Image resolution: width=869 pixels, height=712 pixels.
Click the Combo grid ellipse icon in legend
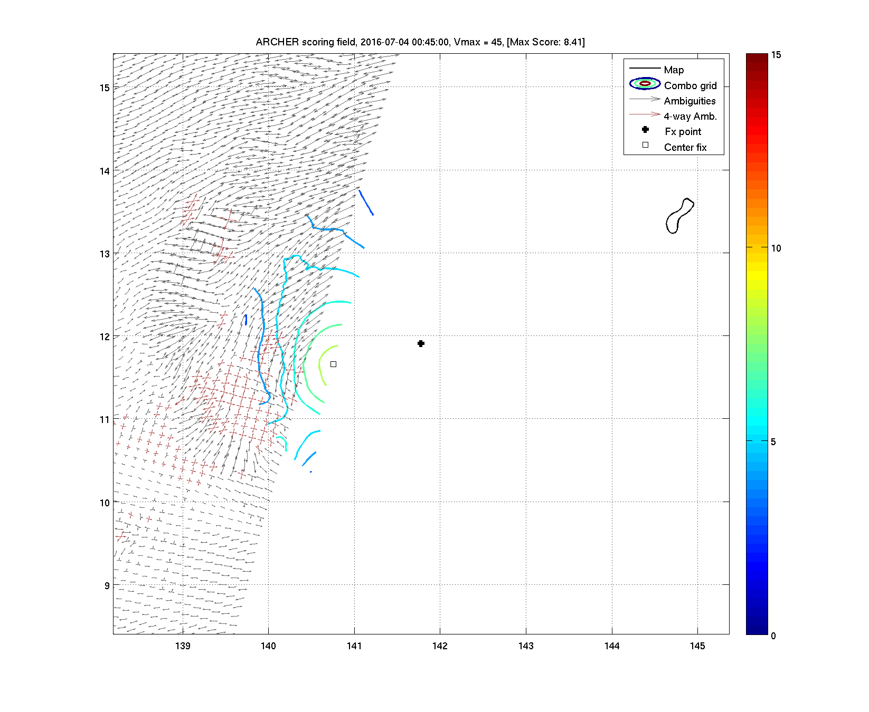click(645, 84)
